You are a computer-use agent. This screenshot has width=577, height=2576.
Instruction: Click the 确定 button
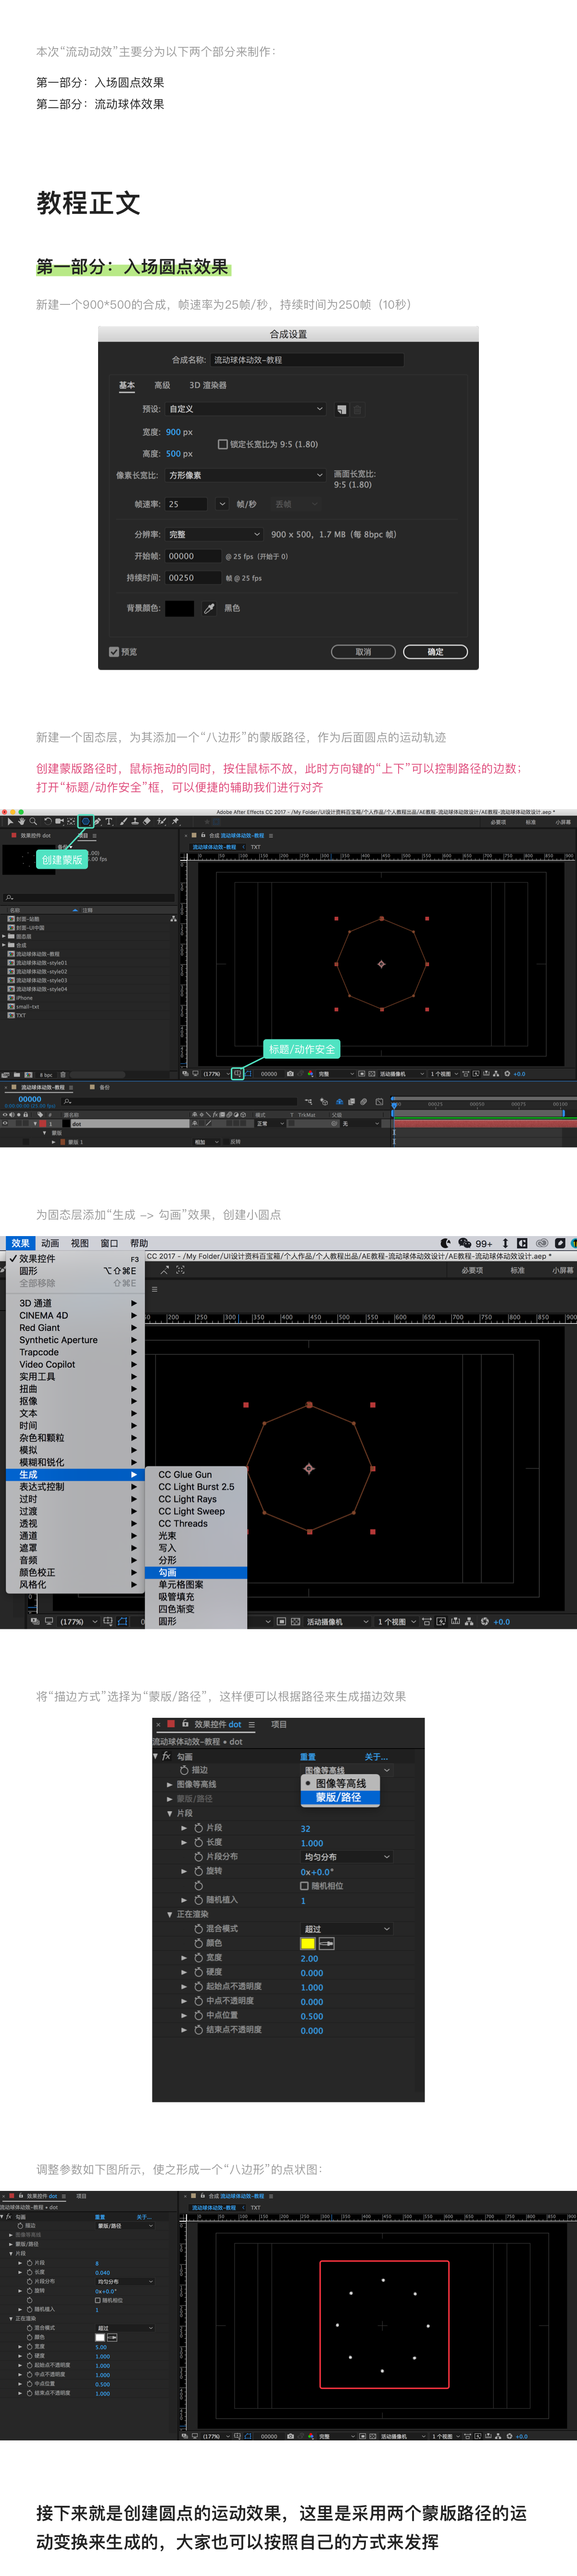coord(435,651)
